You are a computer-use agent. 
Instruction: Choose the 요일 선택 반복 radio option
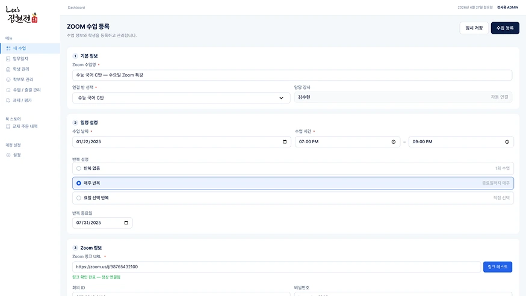(x=78, y=198)
